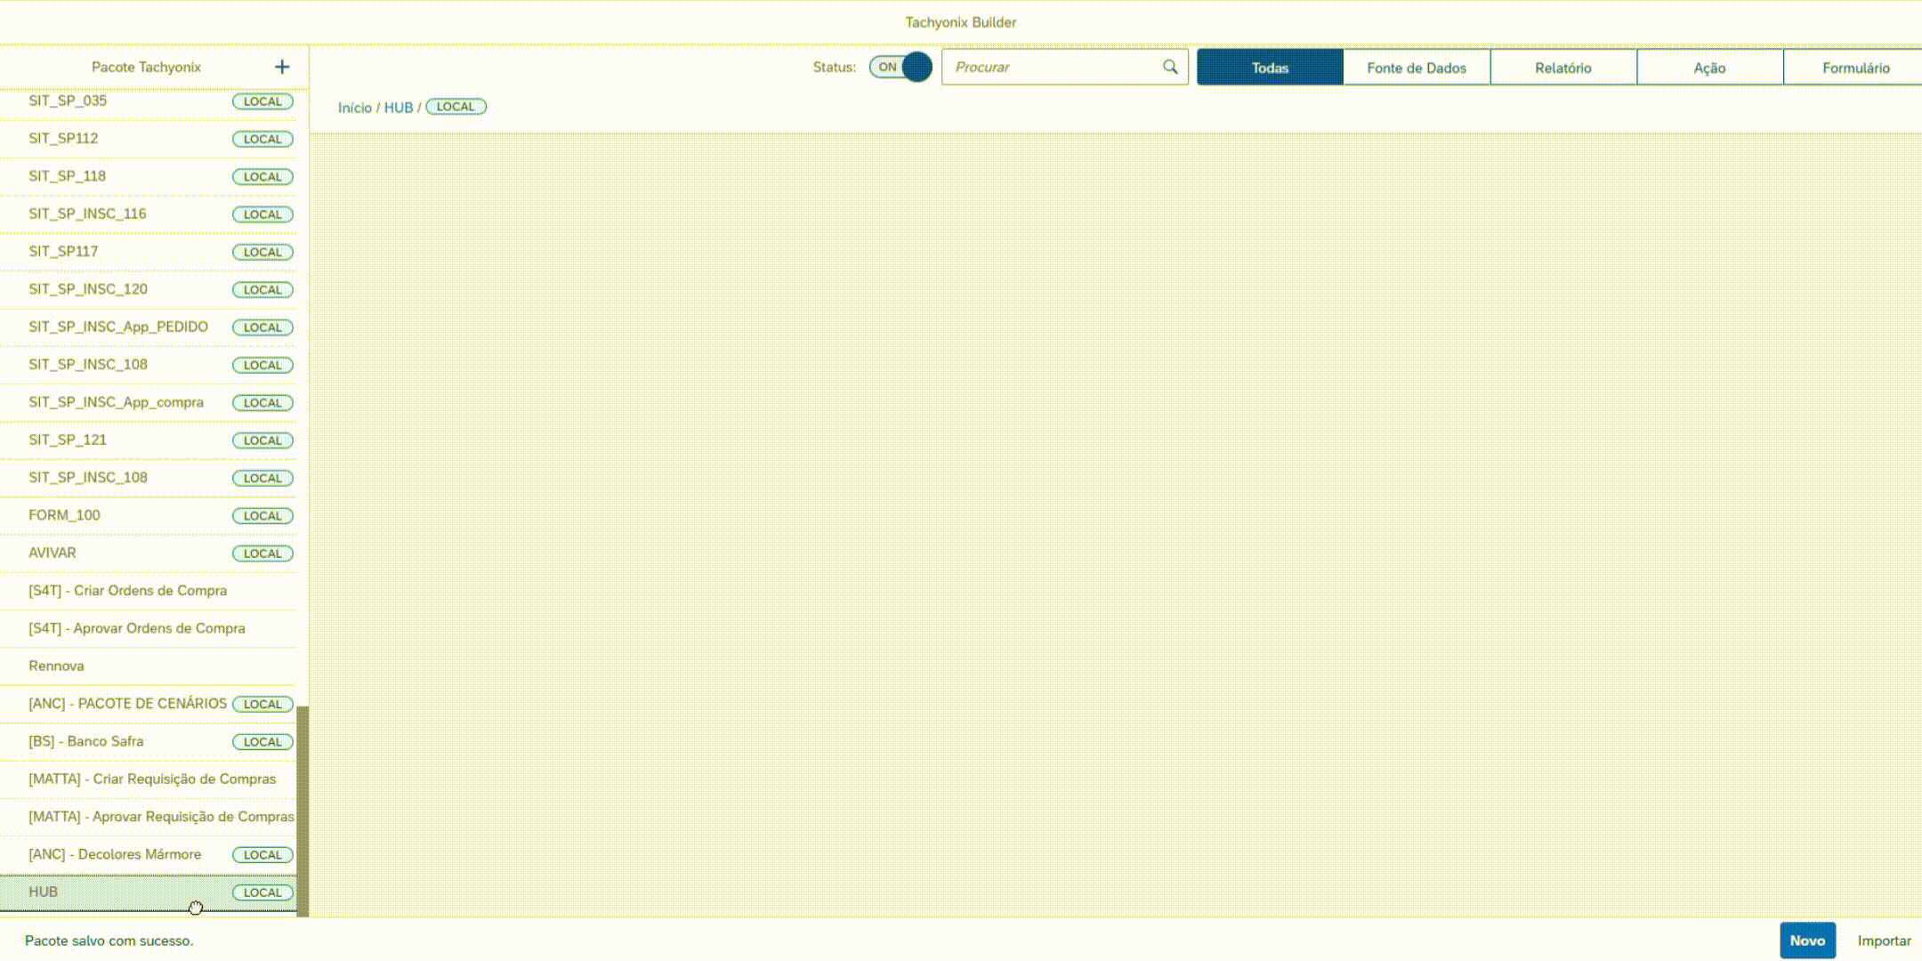Click the plus icon to add package
Screen dimensions: 1922x961
click(x=282, y=67)
